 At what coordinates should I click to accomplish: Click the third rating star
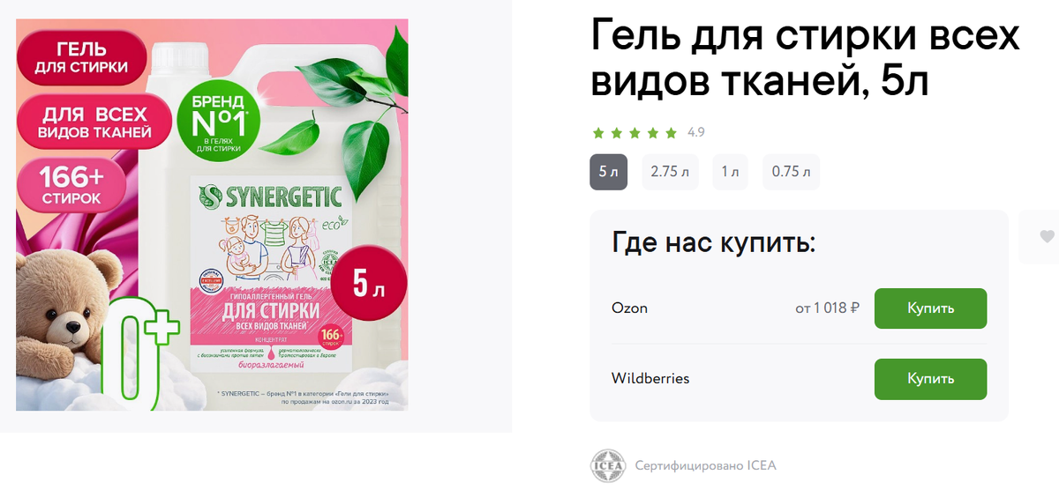coord(635,133)
